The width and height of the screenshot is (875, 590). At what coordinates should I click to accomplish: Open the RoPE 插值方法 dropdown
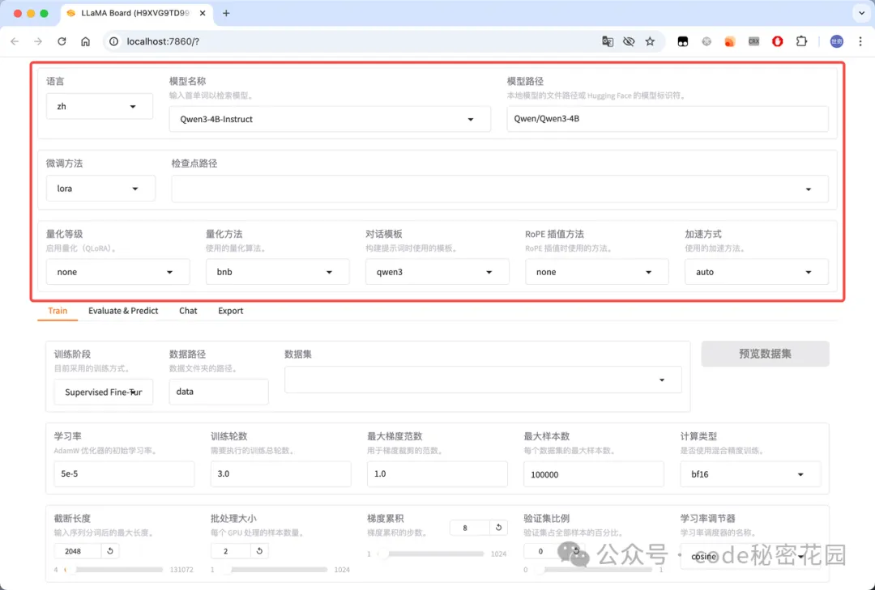click(x=596, y=272)
